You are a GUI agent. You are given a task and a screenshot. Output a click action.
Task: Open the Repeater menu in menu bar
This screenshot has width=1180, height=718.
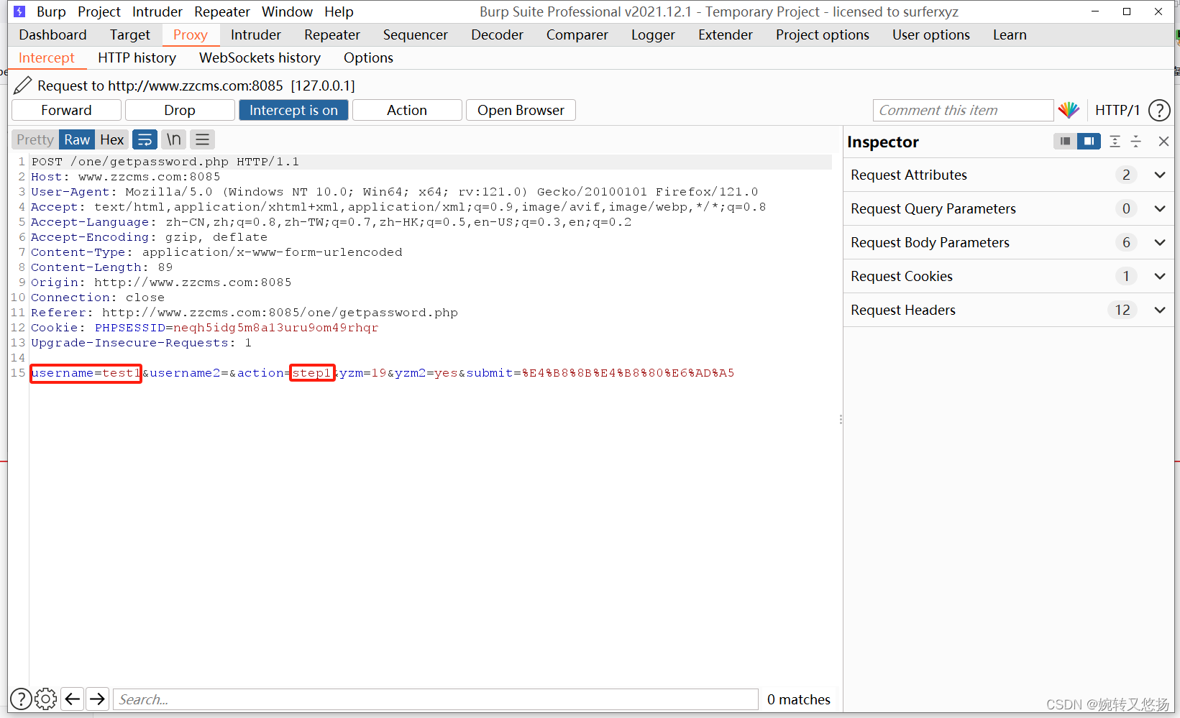click(x=222, y=11)
